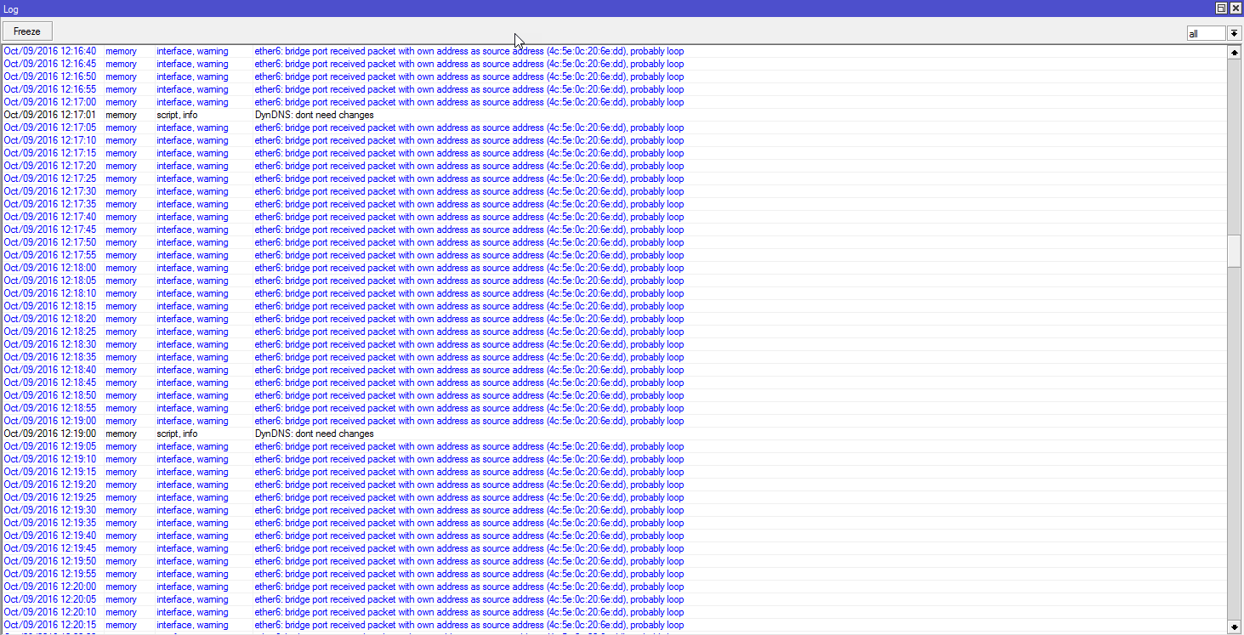The height and width of the screenshot is (635, 1244).
Task: Close the Log window
Action: (x=1235, y=8)
